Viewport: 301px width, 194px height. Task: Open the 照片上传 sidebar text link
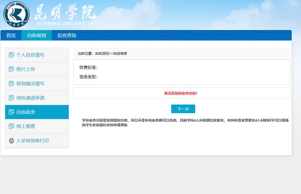(25, 69)
